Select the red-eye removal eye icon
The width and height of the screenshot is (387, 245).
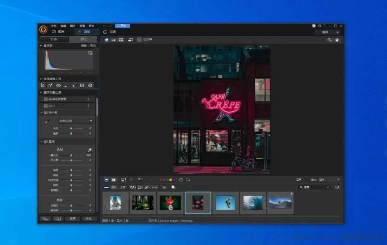click(58, 85)
